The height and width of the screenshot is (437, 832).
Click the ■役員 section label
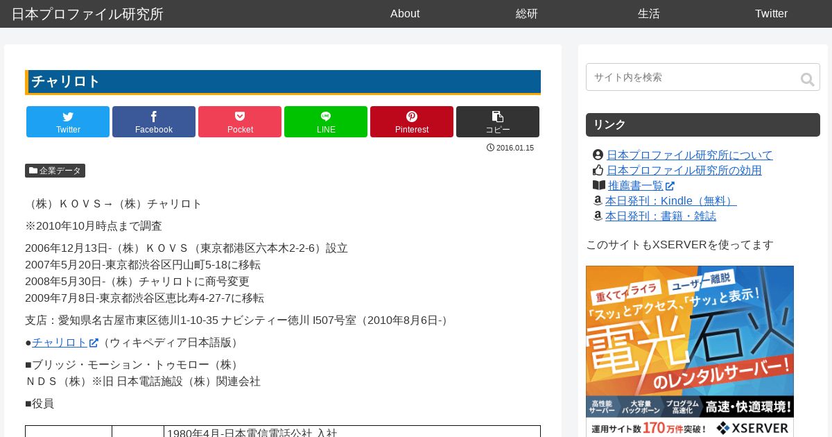[40, 404]
